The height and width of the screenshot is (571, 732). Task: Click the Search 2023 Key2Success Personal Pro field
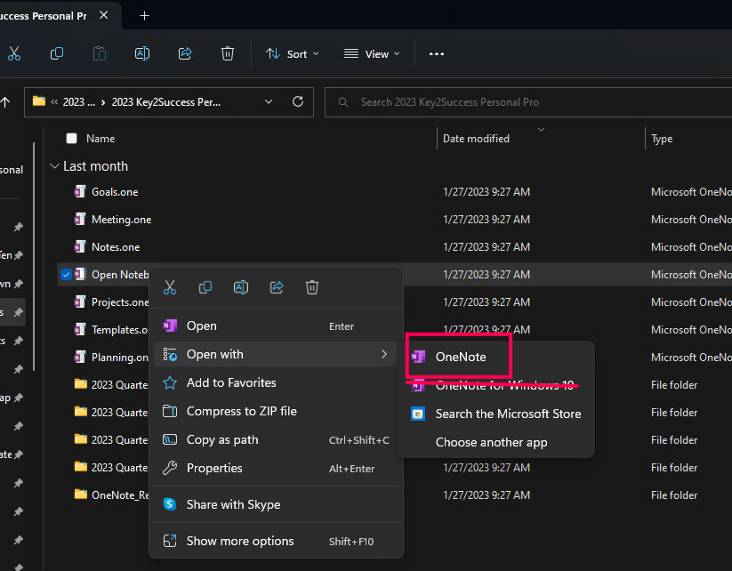tap(528, 101)
